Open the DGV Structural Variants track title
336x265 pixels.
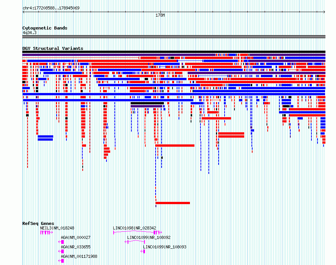(53, 48)
